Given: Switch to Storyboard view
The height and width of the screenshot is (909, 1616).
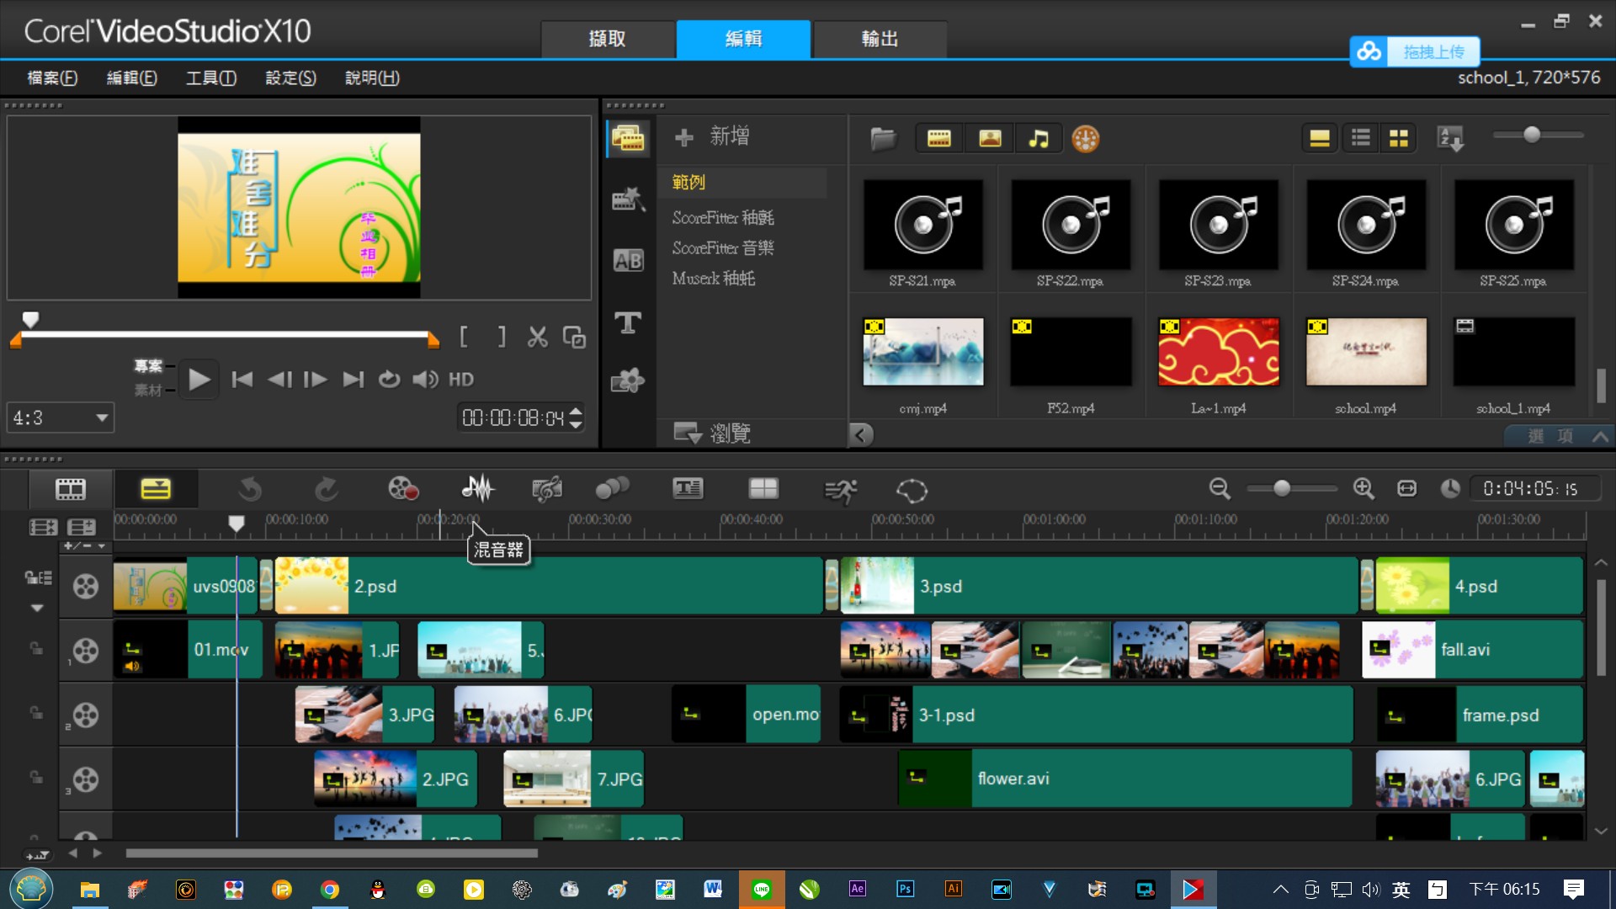Looking at the screenshot, I should click(71, 489).
